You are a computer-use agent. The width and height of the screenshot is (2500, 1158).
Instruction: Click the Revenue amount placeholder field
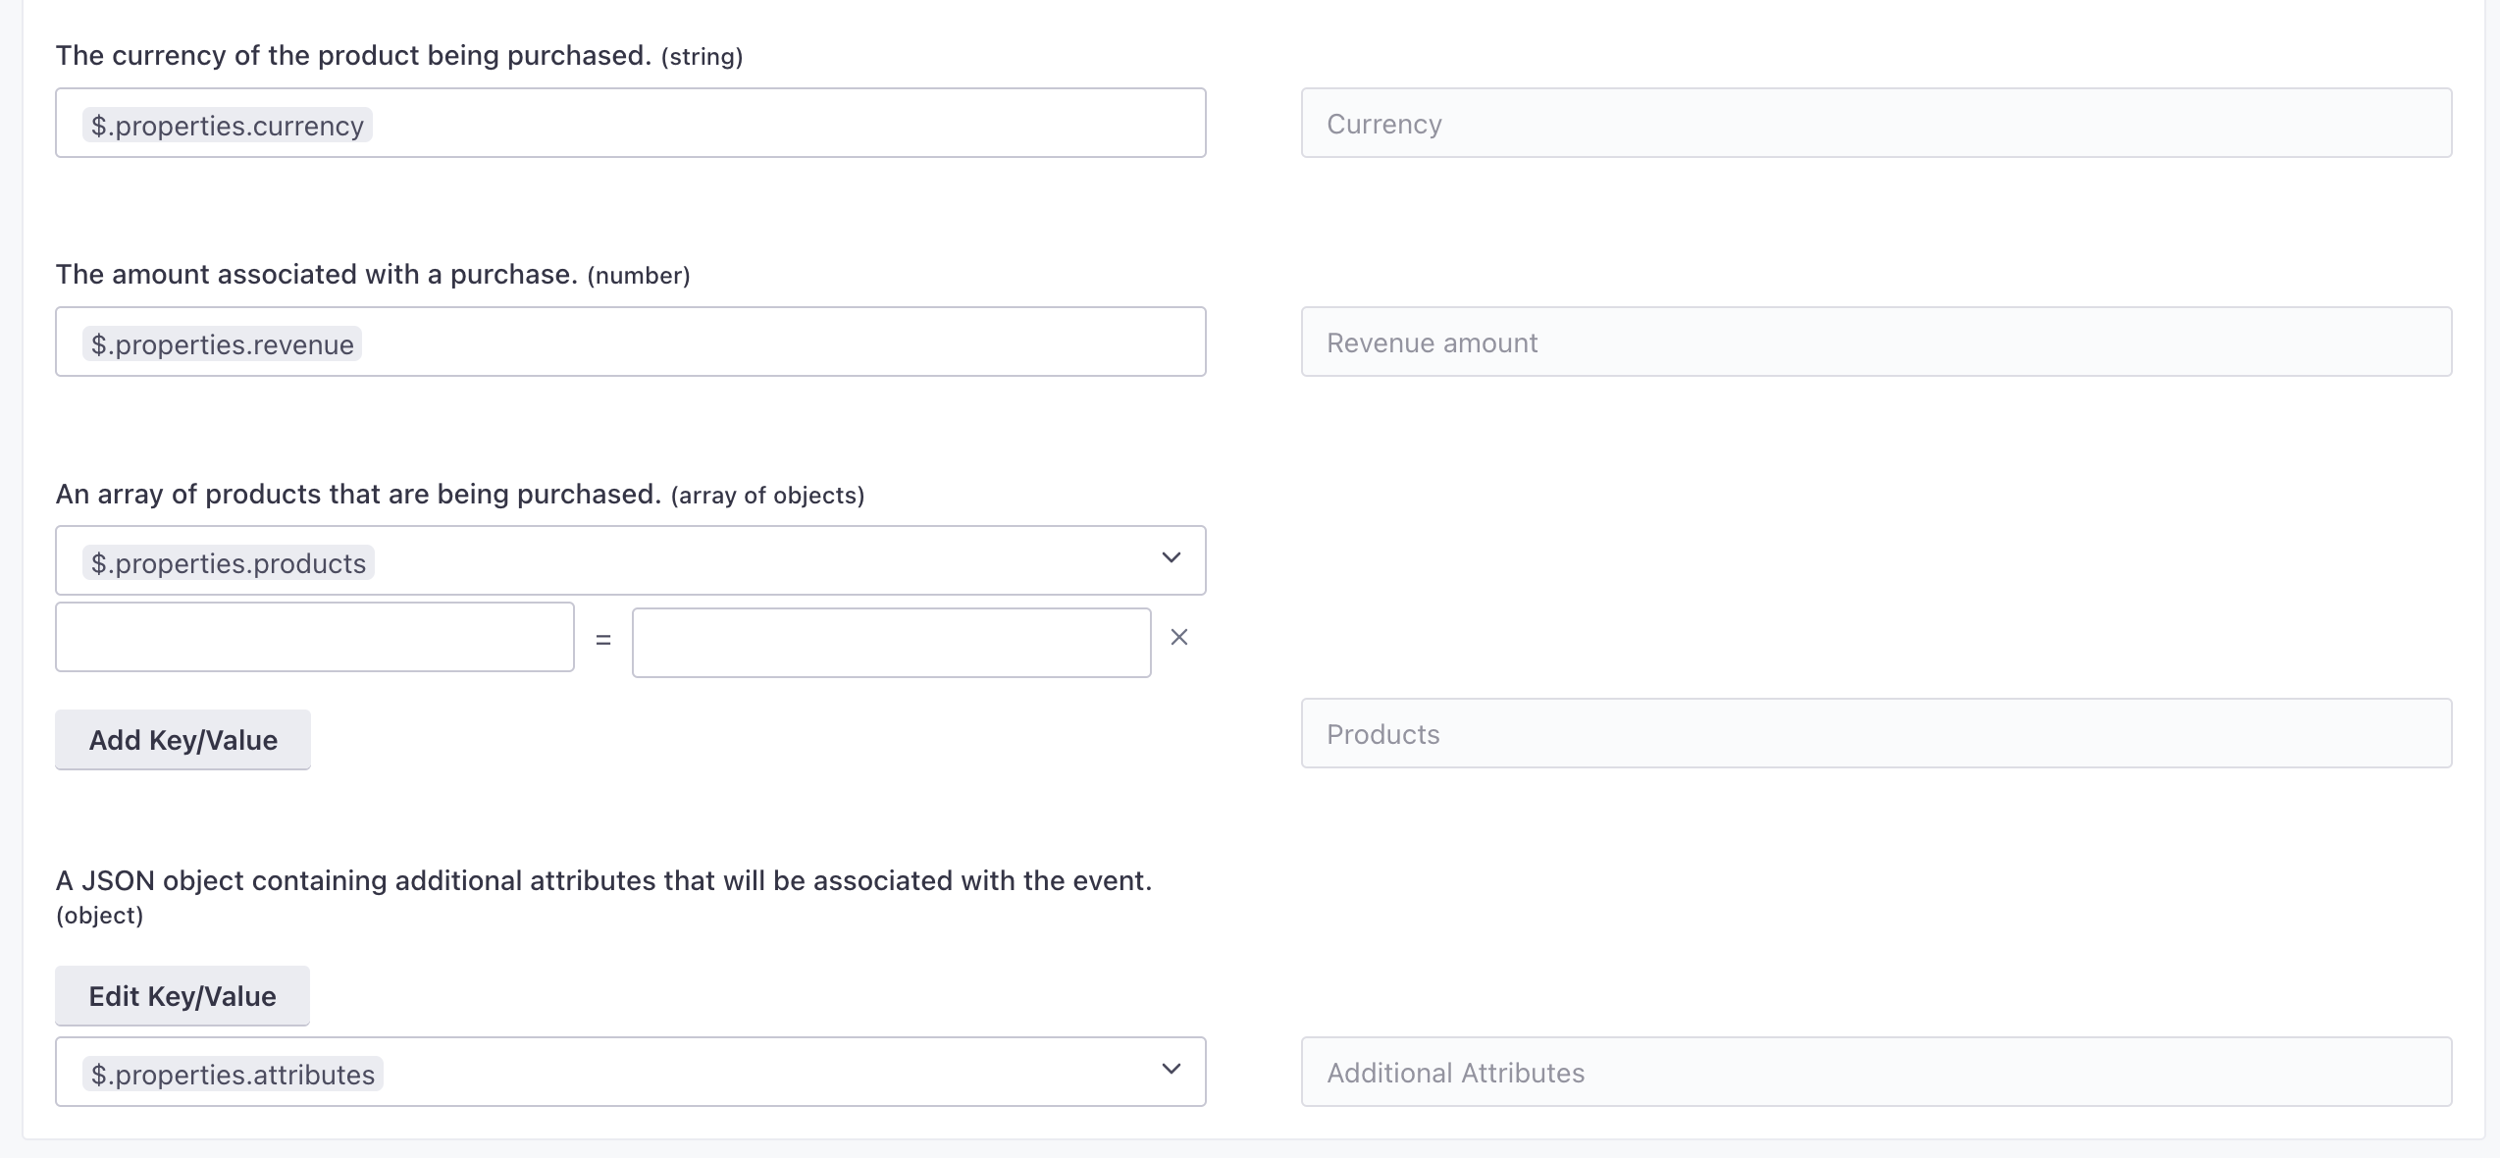[1878, 340]
